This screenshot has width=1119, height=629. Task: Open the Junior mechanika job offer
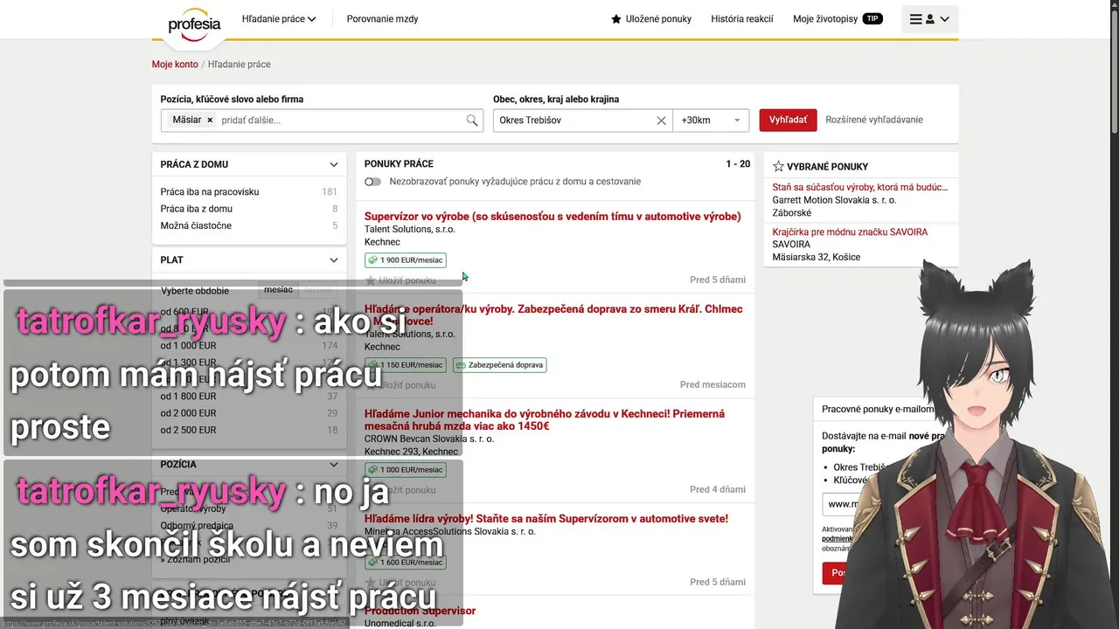point(545,420)
